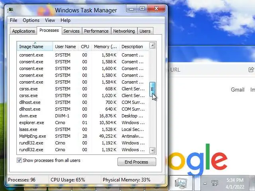Select the explorer.exe process row

click(83, 123)
